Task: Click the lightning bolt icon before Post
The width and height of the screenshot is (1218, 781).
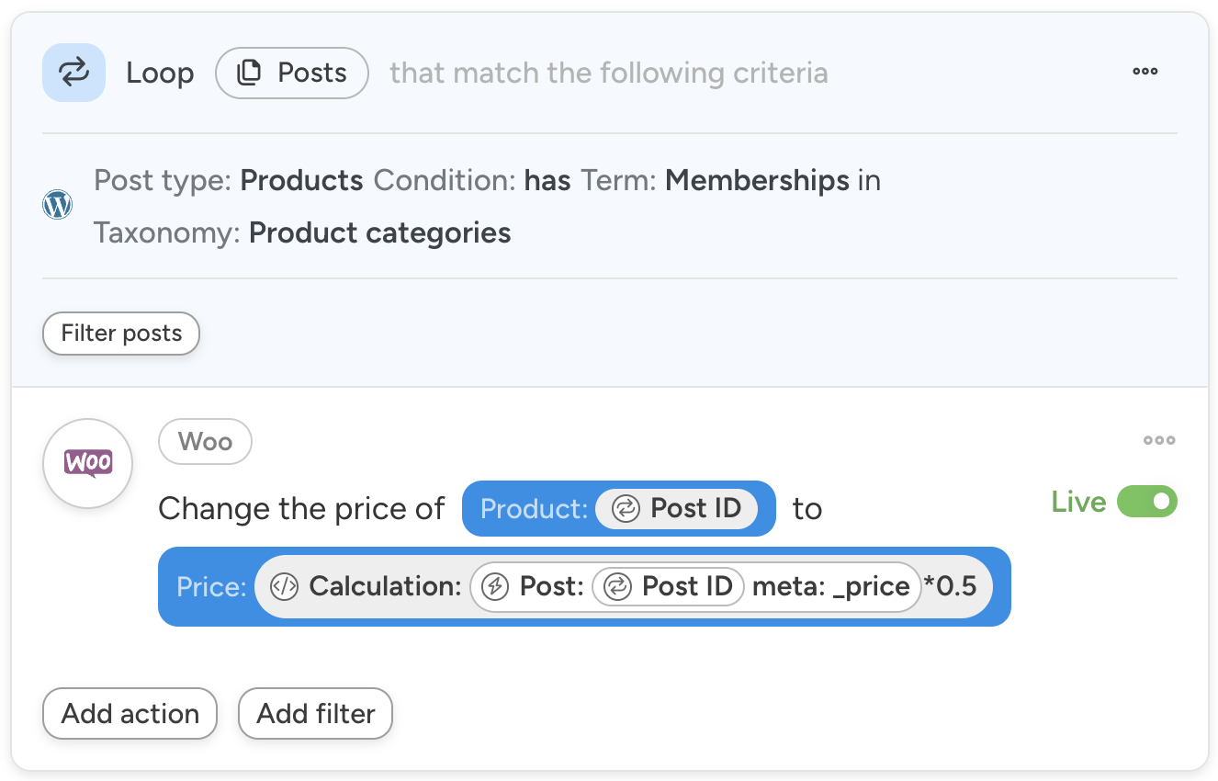Action: coord(496,586)
